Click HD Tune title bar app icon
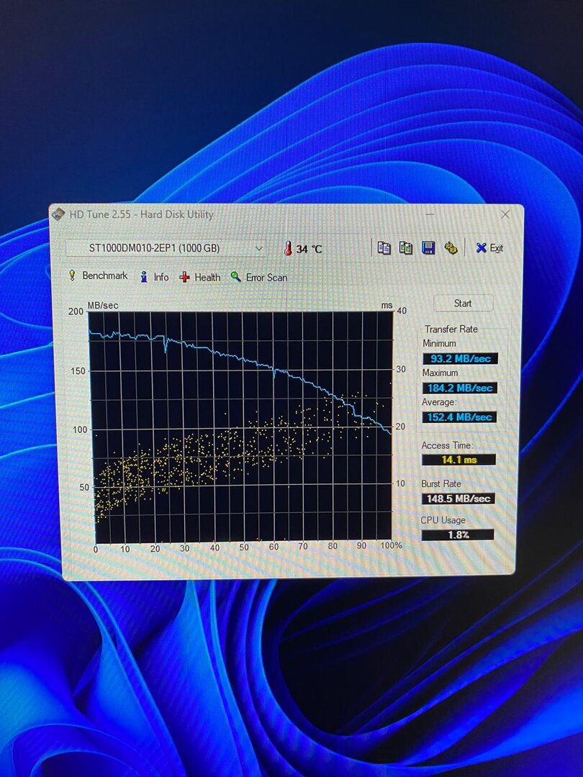This screenshot has width=583, height=777. (x=58, y=214)
